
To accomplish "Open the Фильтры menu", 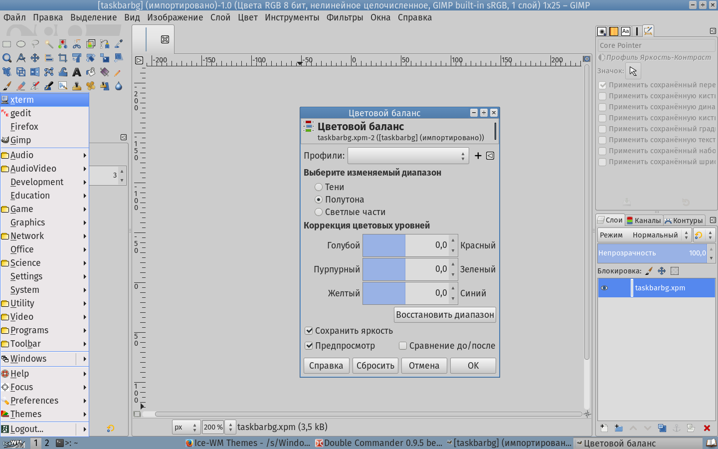I will click(345, 17).
